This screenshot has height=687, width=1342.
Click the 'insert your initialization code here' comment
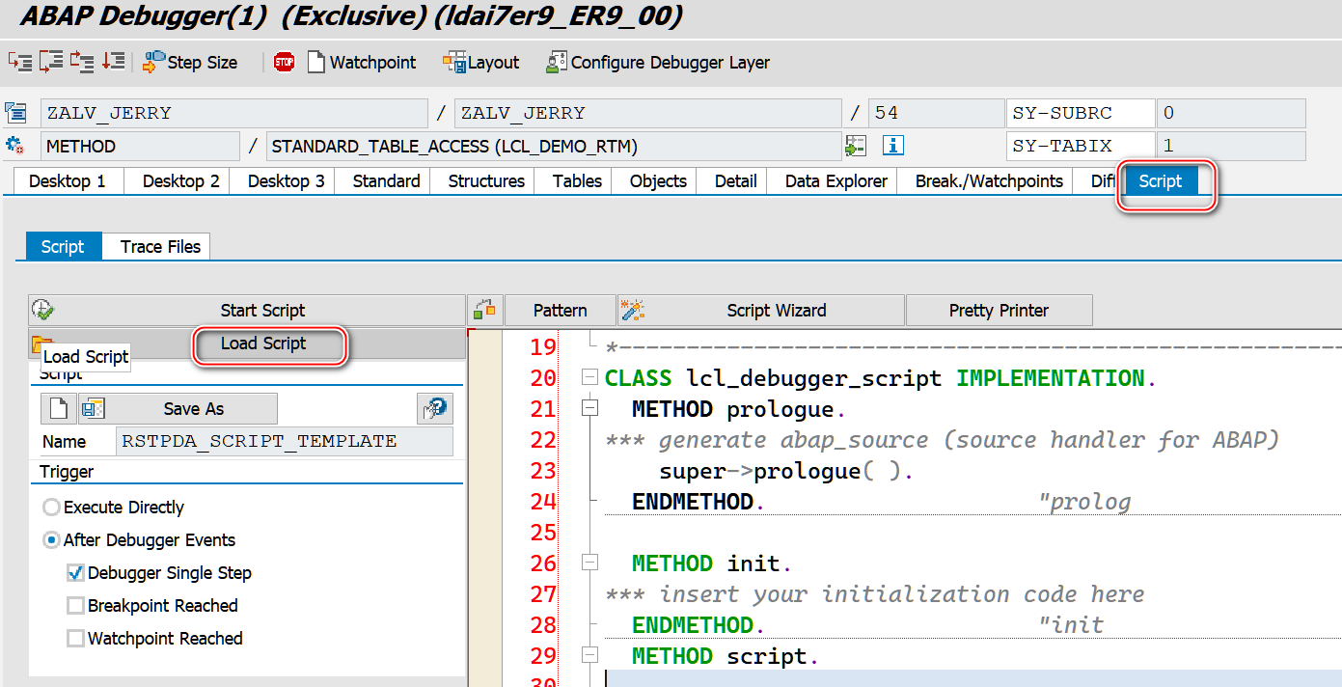[901, 594]
